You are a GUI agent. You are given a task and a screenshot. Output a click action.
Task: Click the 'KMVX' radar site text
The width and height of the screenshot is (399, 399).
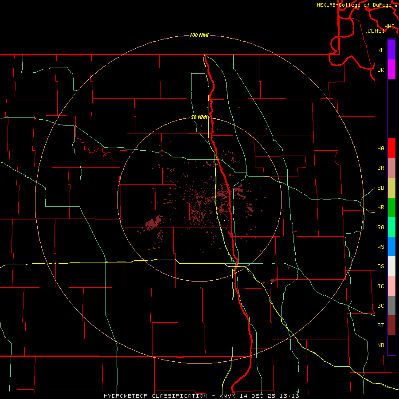228,396
